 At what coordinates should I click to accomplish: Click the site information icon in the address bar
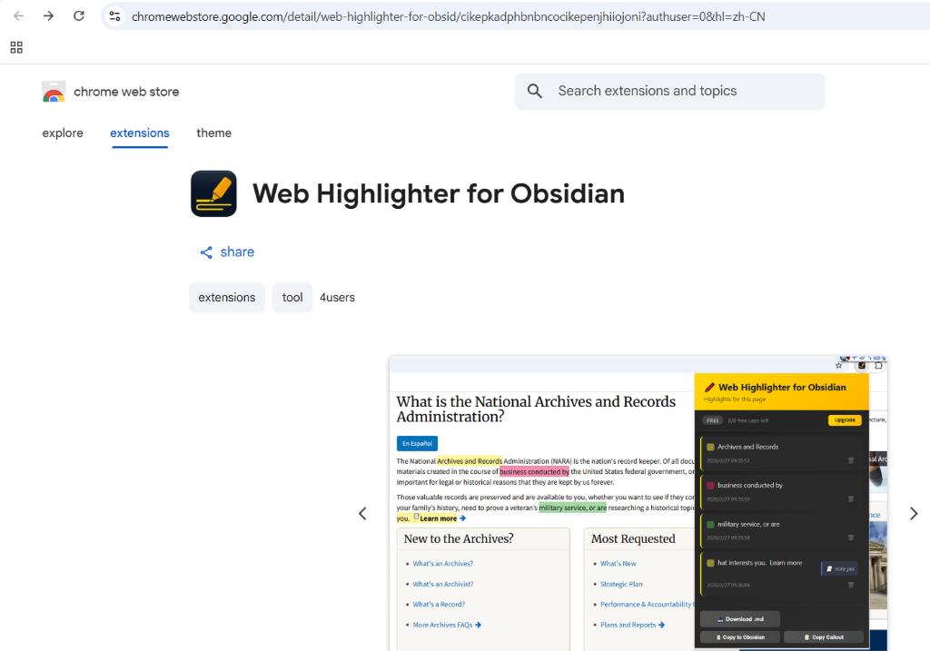114,15
